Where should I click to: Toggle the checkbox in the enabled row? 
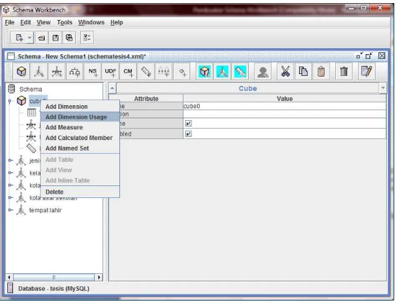188,134
